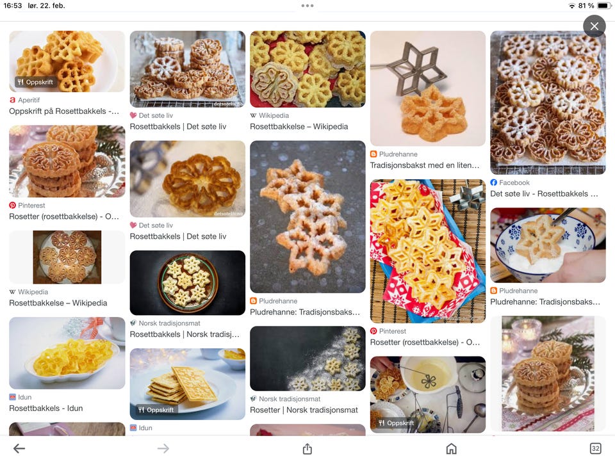This screenshot has height=461, width=615.
Task: Open the share sheet icon
Action: point(307,448)
